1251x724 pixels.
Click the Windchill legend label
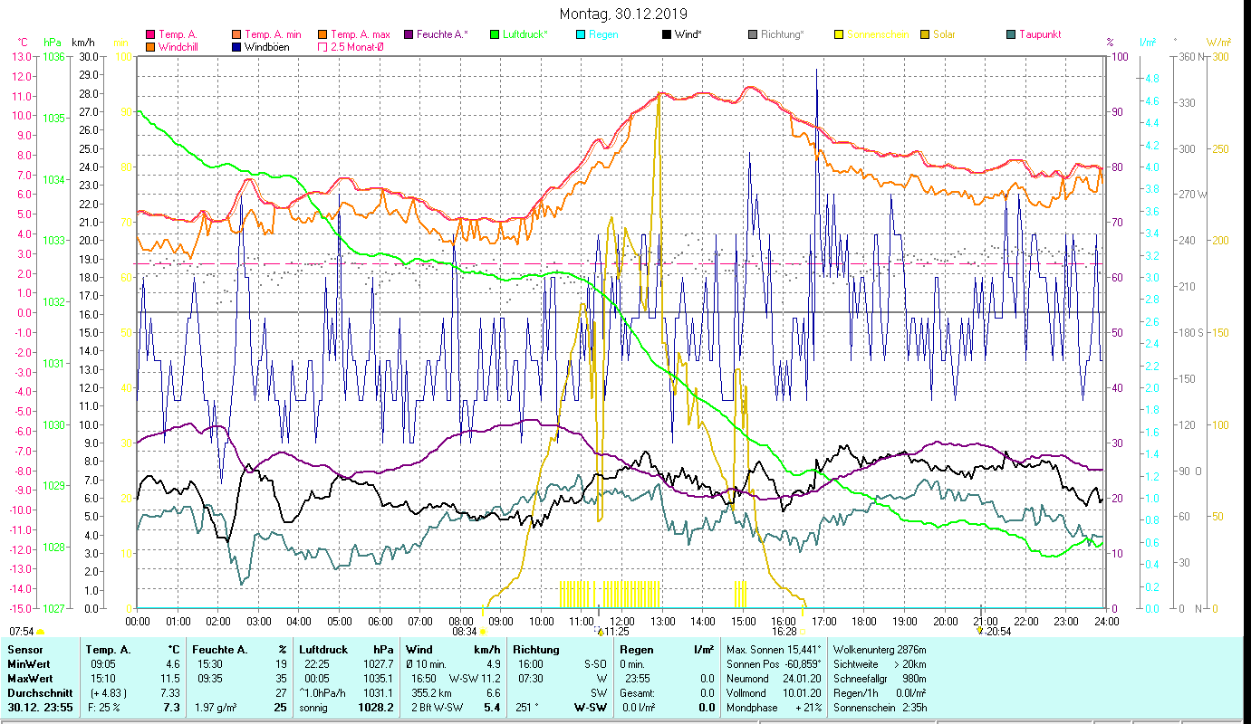[x=178, y=47]
